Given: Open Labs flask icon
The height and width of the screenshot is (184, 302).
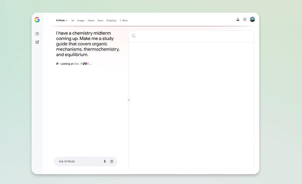Looking at the screenshot, I should coord(237,19).
